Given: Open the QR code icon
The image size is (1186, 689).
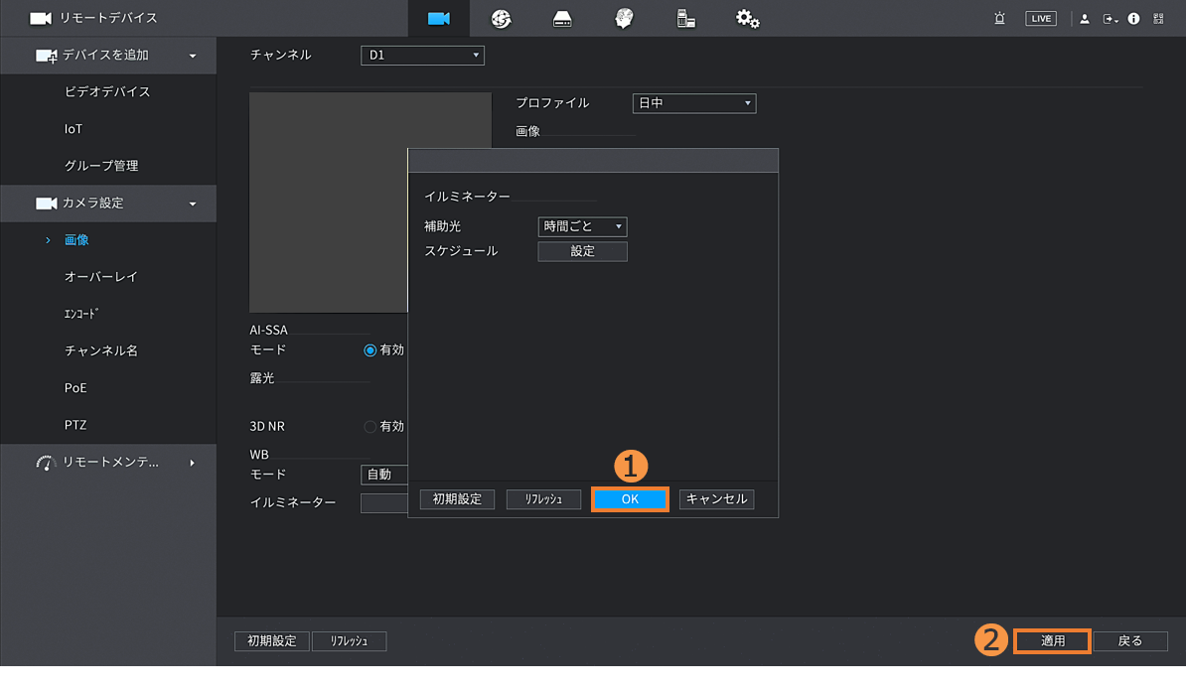Looking at the screenshot, I should pyautogui.click(x=1158, y=19).
